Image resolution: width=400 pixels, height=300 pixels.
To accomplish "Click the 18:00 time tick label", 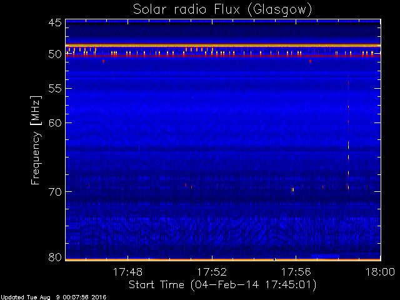I will (381, 272).
